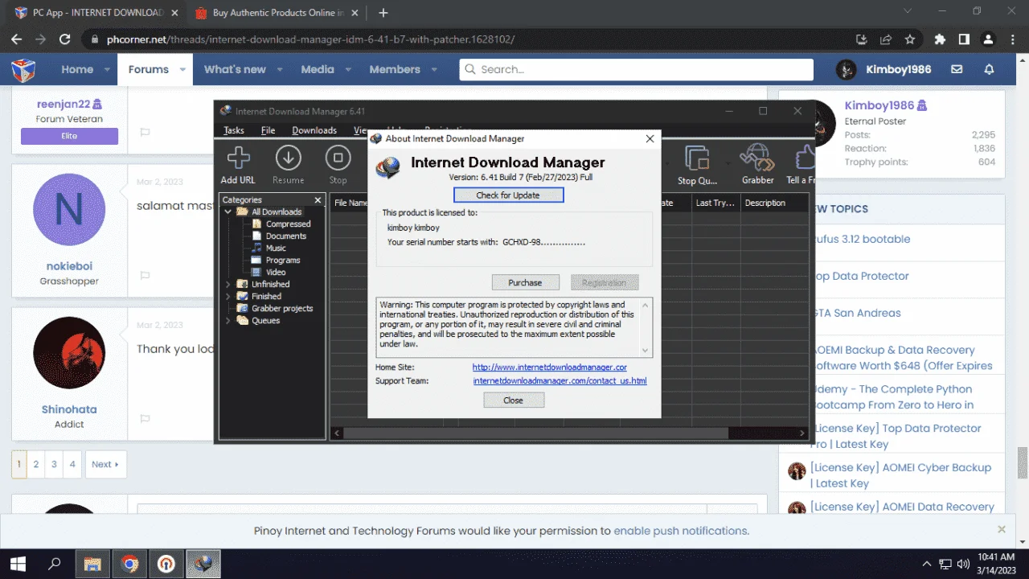Click the Close button in the About dialog
1029x579 pixels.
[x=513, y=400]
